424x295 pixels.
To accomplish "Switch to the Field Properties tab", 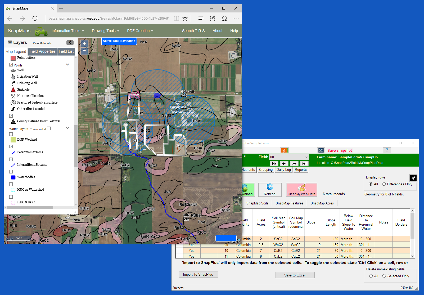I will (x=43, y=51).
